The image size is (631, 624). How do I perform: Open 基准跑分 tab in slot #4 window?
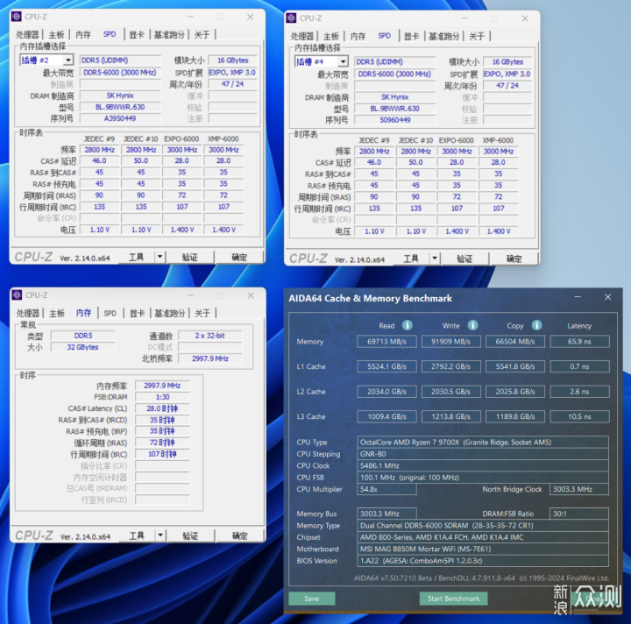(443, 37)
